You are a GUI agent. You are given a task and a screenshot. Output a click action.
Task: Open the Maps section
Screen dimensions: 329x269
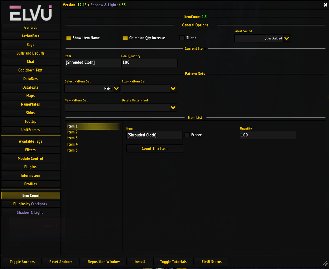pyautogui.click(x=31, y=96)
